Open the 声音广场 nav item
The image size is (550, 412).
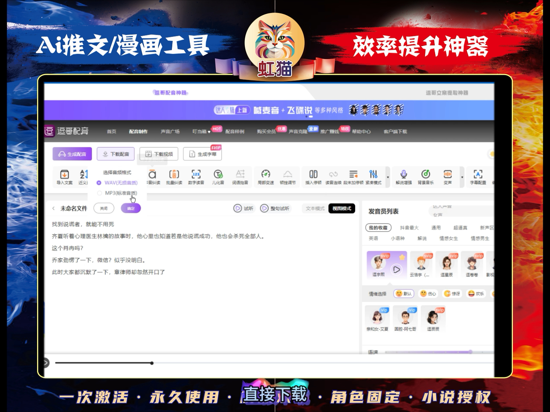170,132
